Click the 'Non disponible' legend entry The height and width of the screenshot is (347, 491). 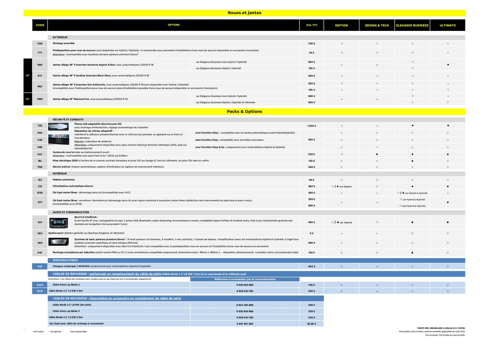[78, 332]
